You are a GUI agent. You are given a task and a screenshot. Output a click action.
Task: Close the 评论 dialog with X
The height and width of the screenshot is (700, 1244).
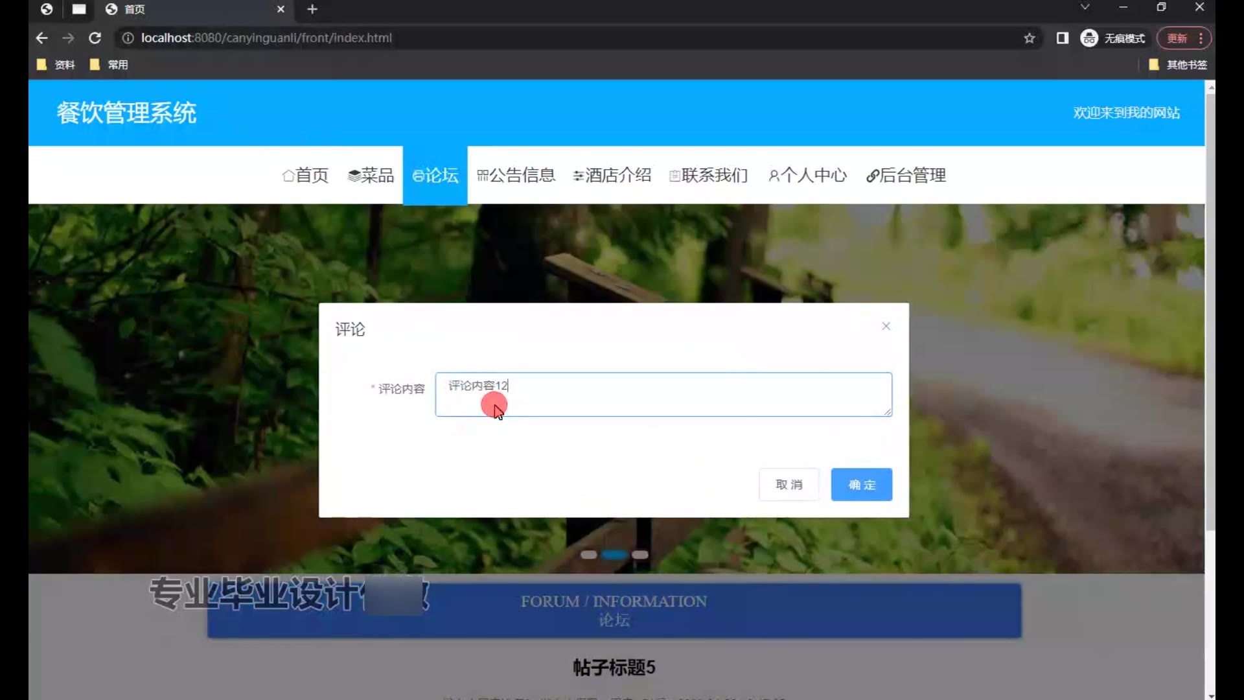click(886, 326)
